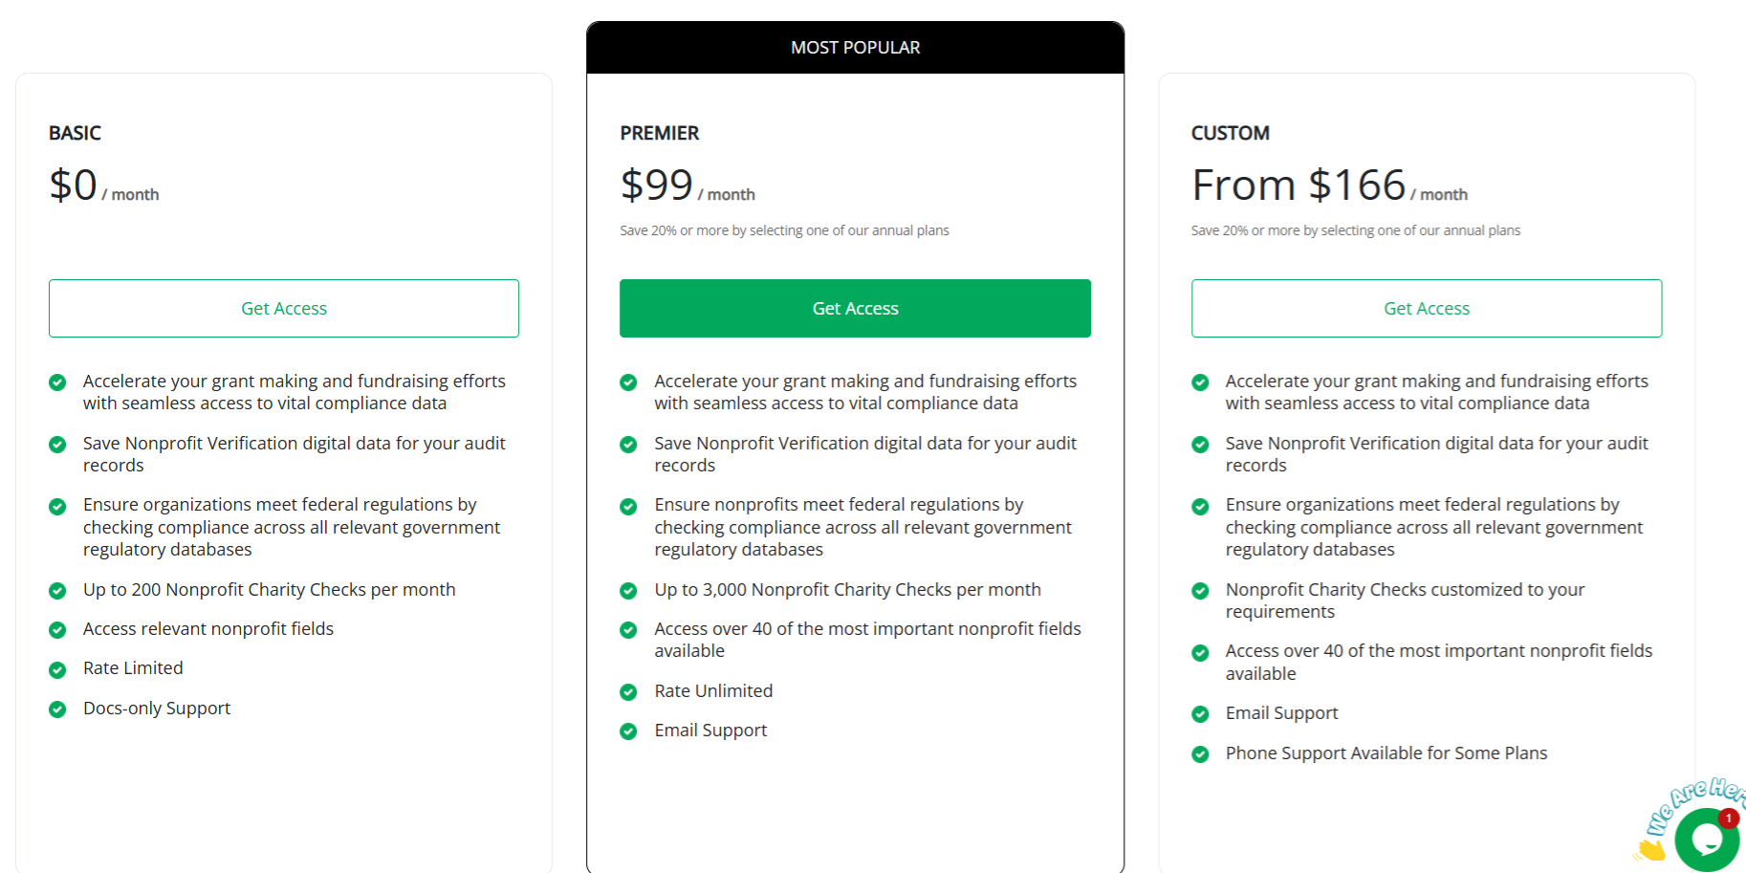The height and width of the screenshot is (873, 1746).
Task: Click checkmark beside Rate Unlimited feature
Action: 628,691
